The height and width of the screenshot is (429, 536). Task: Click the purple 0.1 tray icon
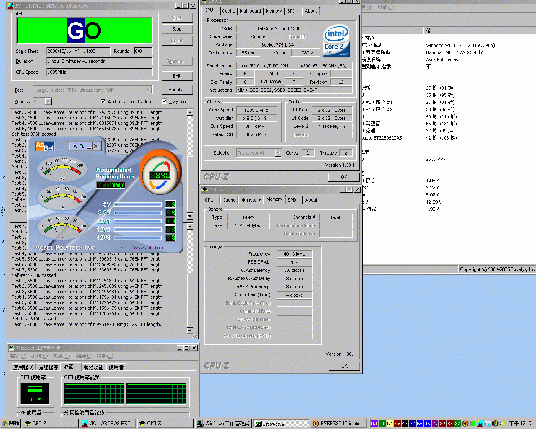[x=375, y=424]
